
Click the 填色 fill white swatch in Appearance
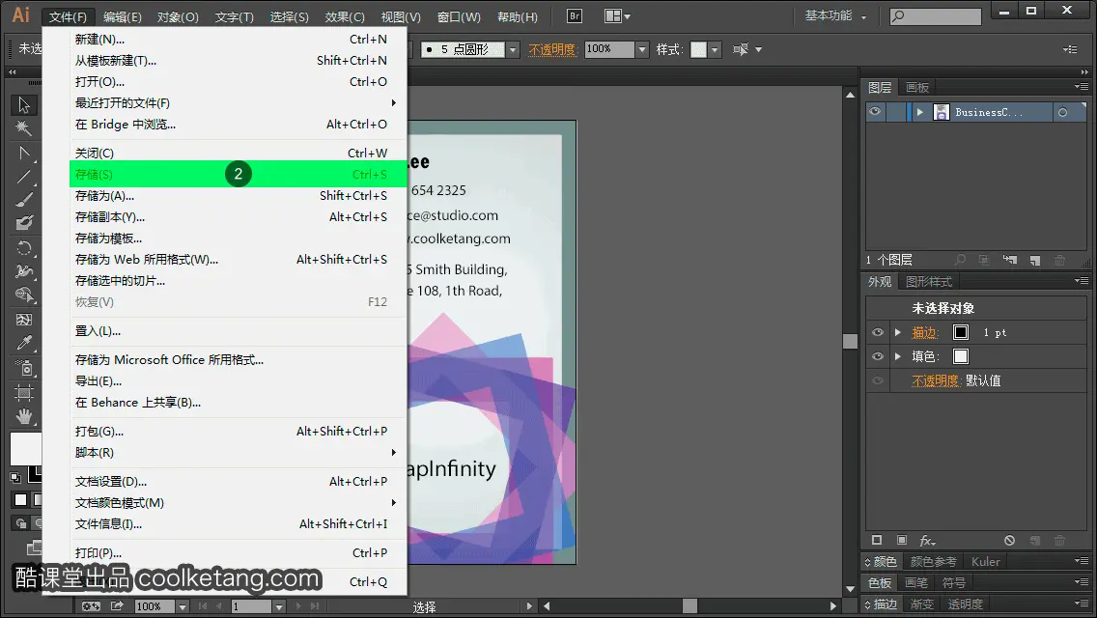(x=961, y=356)
